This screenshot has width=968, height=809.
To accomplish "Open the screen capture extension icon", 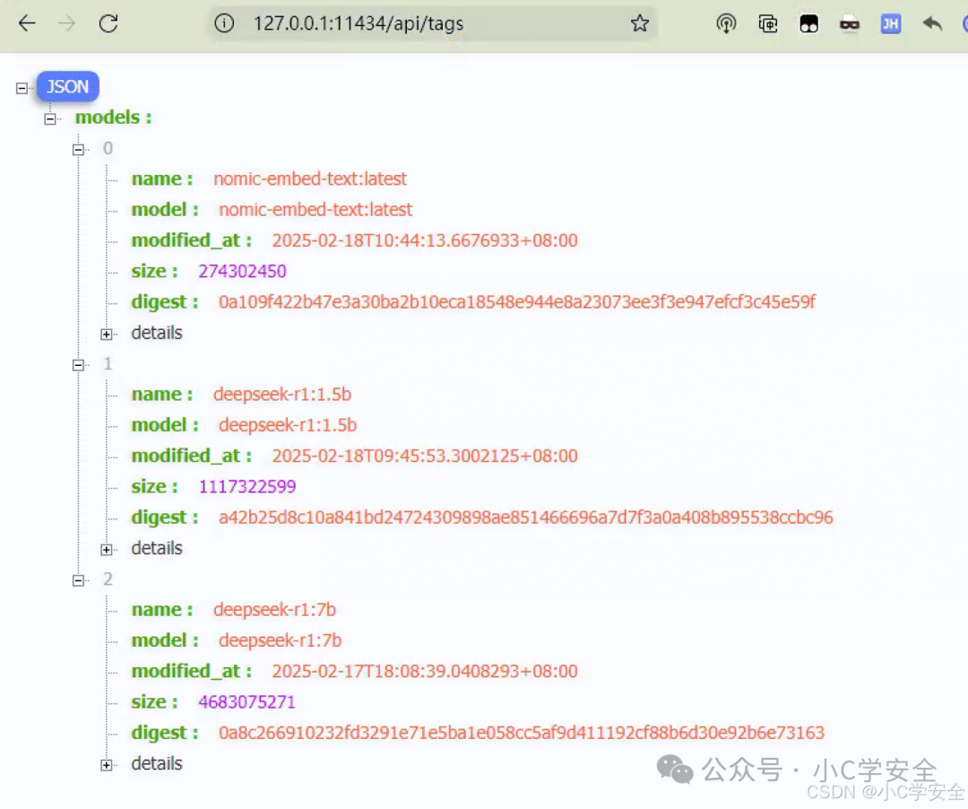I will (x=767, y=23).
